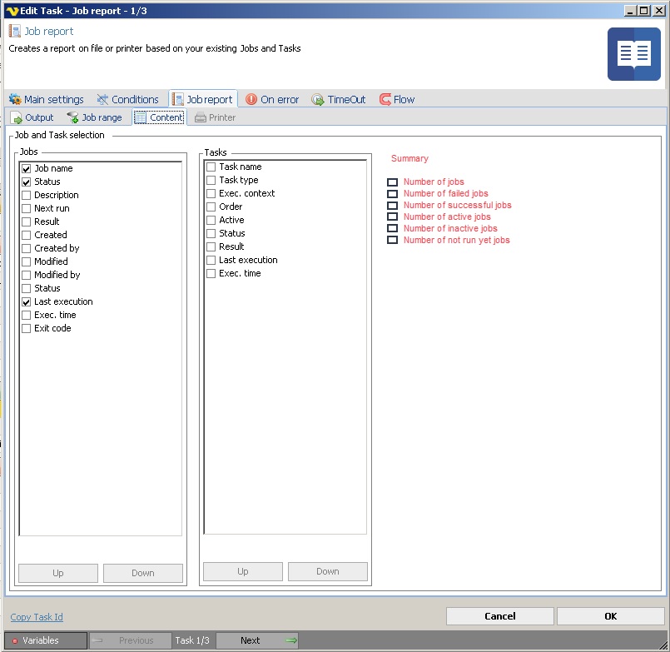670x652 pixels.
Task: Click the large book icon in header
Action: [x=633, y=54]
